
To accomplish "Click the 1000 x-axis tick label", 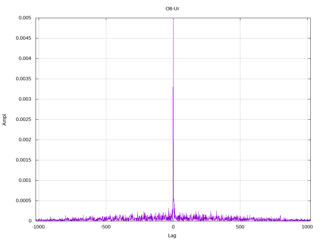I will tap(307, 227).
